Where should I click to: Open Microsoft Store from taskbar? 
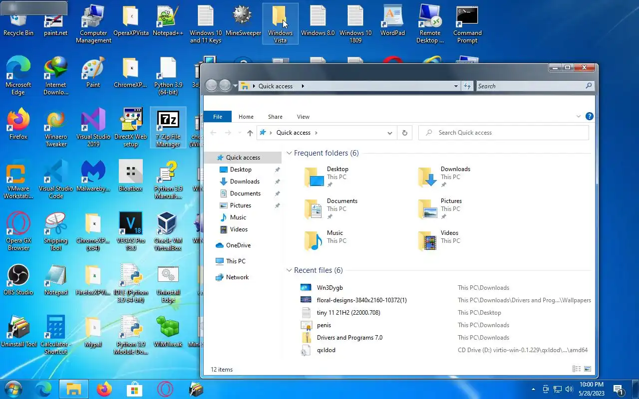coord(135,389)
